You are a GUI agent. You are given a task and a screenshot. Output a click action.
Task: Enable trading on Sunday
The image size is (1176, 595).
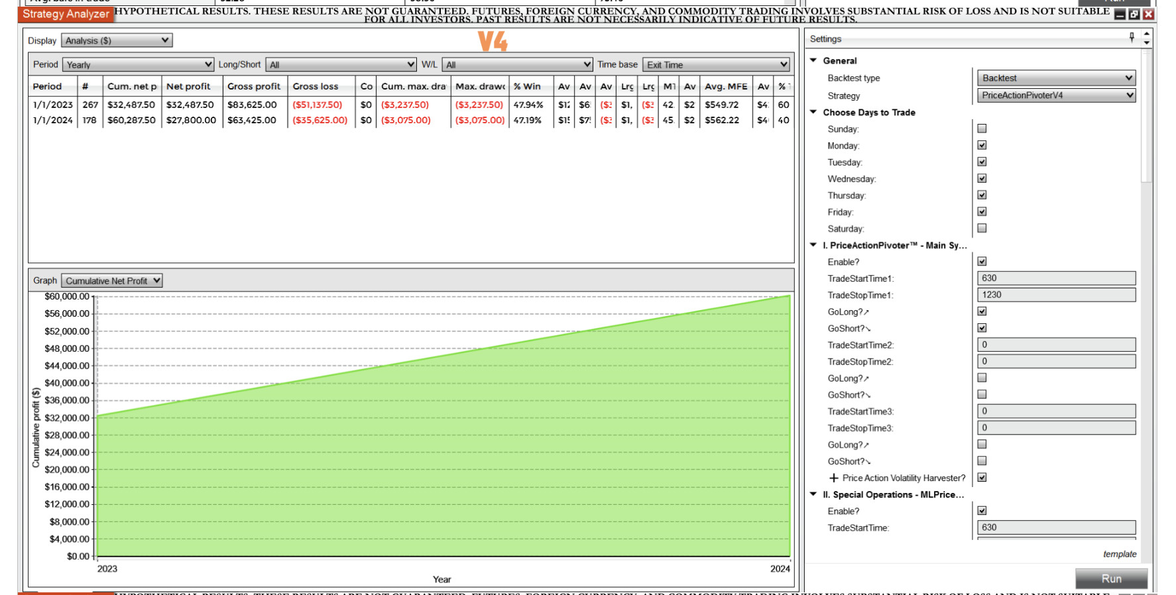click(982, 129)
